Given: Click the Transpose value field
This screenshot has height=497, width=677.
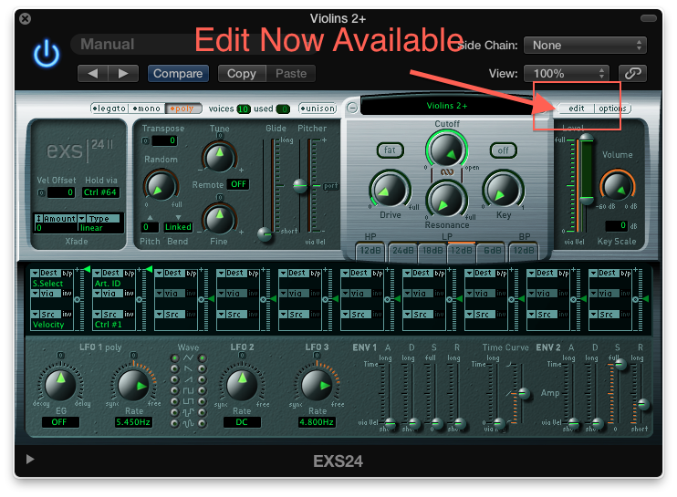Looking at the screenshot, I should pos(164,140).
